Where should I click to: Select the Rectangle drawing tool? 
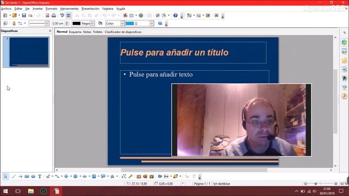pos(27,176)
